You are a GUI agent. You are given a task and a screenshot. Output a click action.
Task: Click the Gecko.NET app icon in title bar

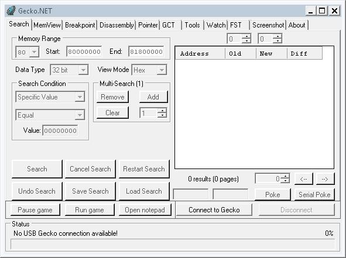pos(11,11)
